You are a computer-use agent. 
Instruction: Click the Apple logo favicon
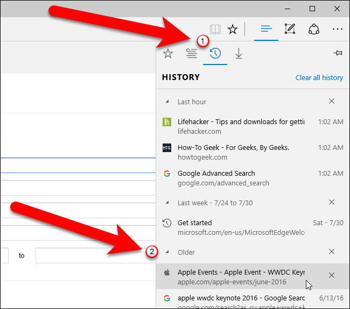click(x=167, y=272)
